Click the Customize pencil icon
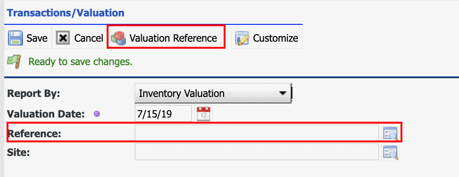Image resolution: width=459 pixels, height=177 pixels. pyautogui.click(x=242, y=38)
